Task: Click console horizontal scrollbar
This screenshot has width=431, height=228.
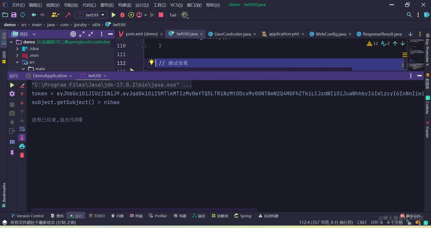Action: point(144,209)
